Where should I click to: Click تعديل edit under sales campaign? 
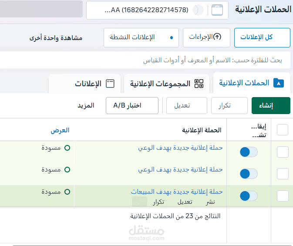[185, 202]
